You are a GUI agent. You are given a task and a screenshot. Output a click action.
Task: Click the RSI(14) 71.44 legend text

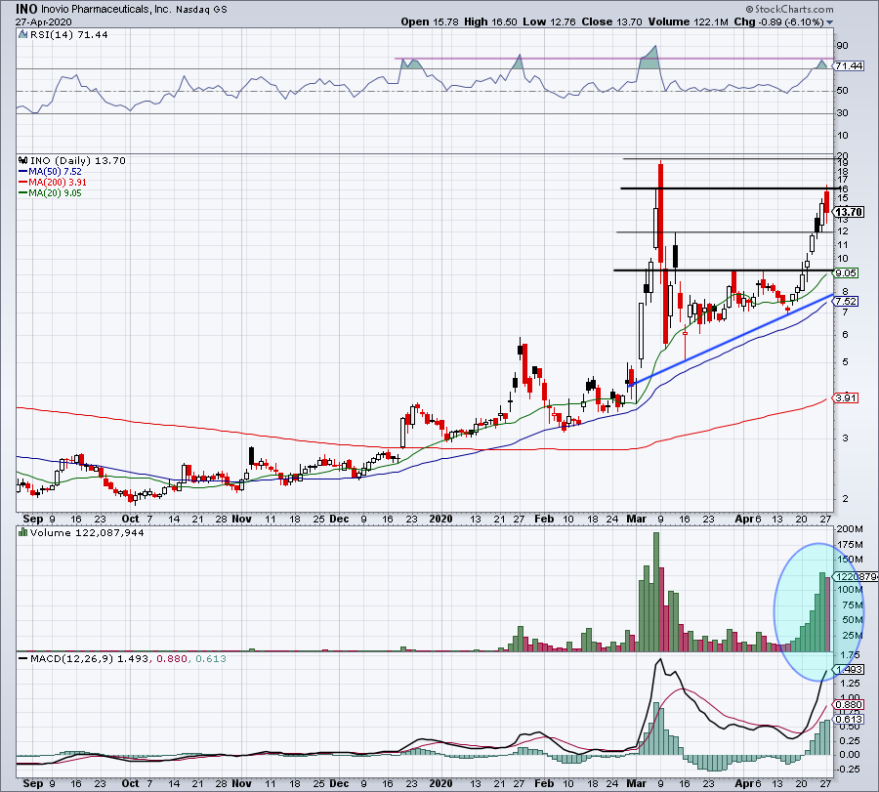pos(69,35)
